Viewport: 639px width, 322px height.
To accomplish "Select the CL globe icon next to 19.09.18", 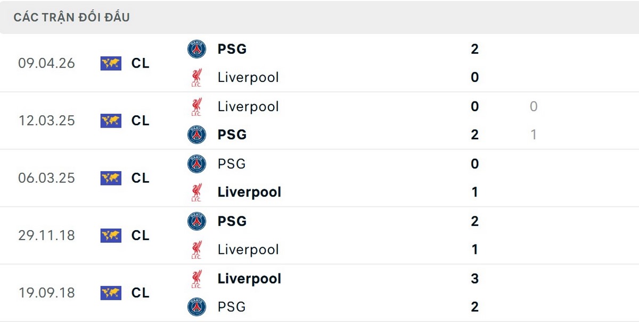I will (x=110, y=293).
